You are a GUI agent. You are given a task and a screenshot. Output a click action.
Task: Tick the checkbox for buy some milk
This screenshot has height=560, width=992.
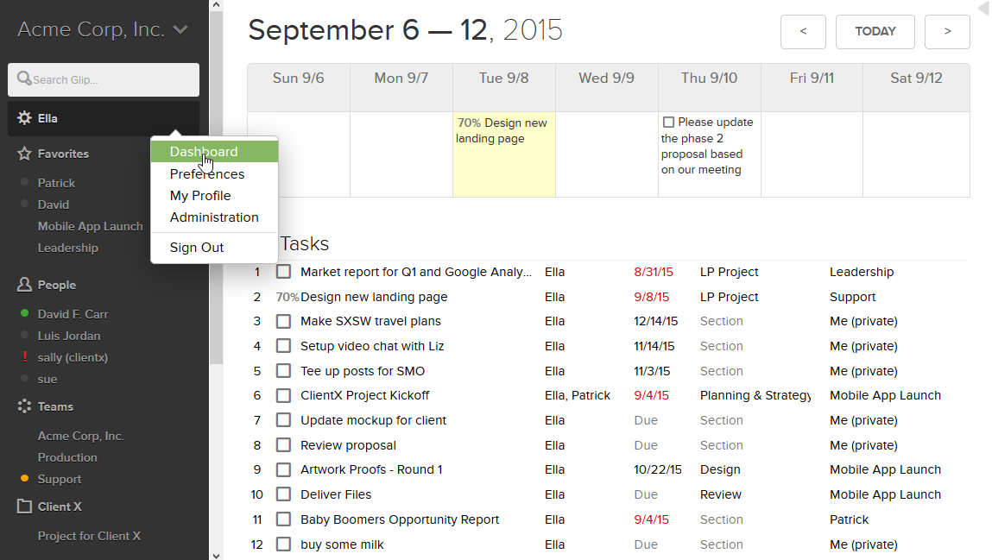pyautogui.click(x=283, y=544)
